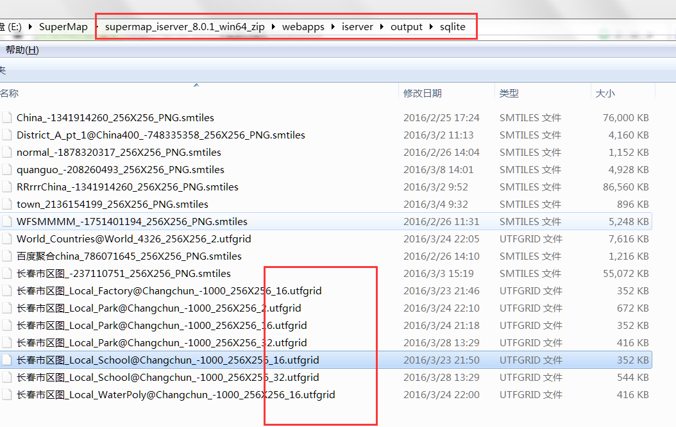676x427 pixels.
Task: Select World_Countries@World_4326_256X256_2.utfgrid
Action: pyautogui.click(x=133, y=239)
